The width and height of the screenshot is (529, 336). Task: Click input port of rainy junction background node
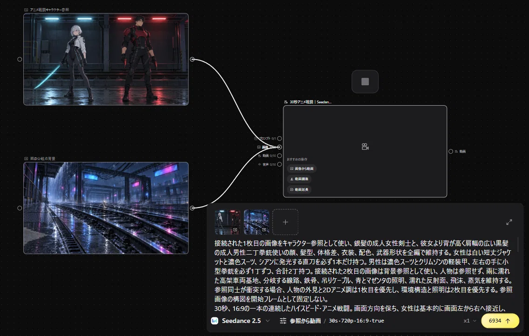pos(20,208)
